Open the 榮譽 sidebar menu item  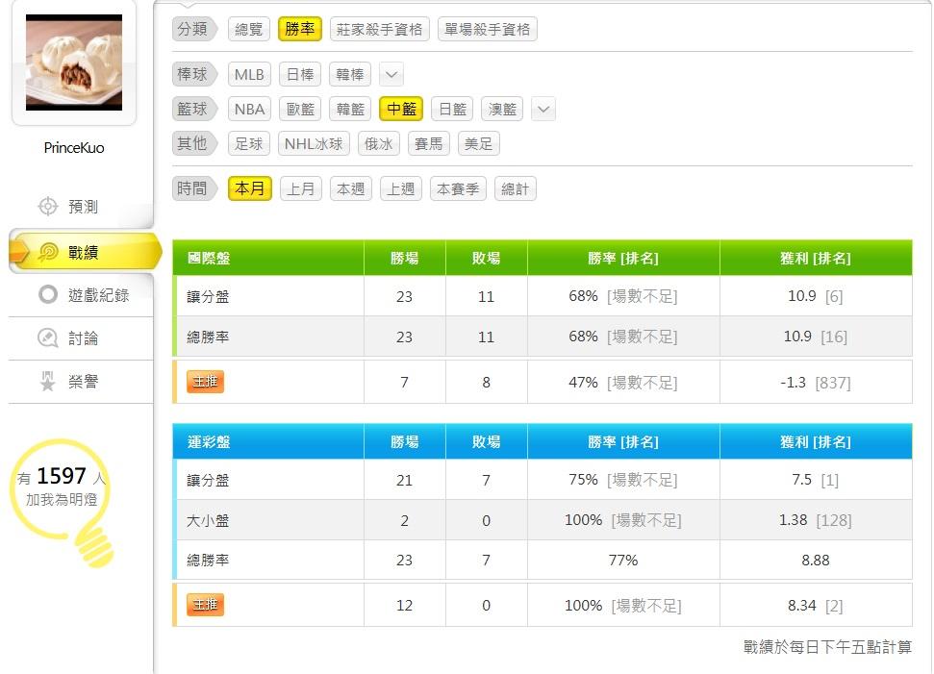point(81,381)
